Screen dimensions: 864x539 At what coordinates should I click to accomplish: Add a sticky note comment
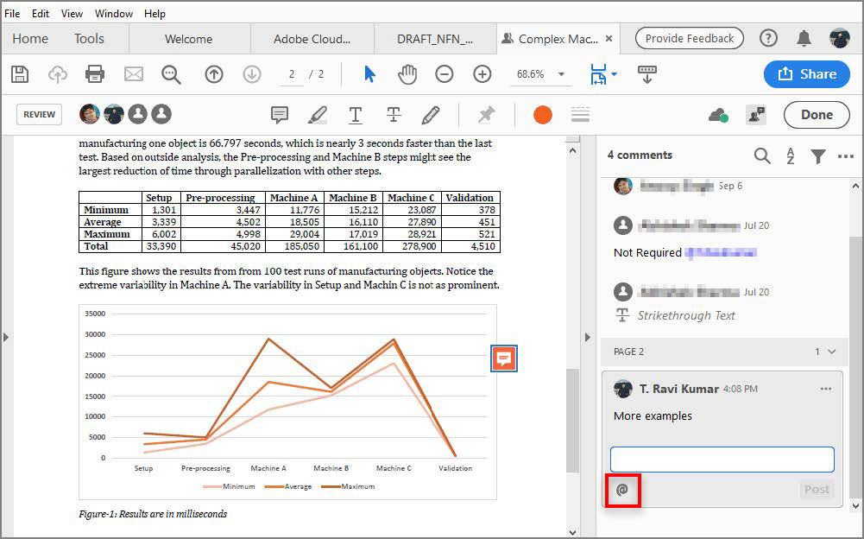(x=280, y=115)
